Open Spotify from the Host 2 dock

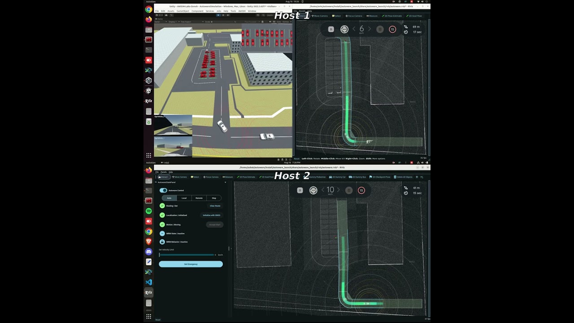coord(148,211)
